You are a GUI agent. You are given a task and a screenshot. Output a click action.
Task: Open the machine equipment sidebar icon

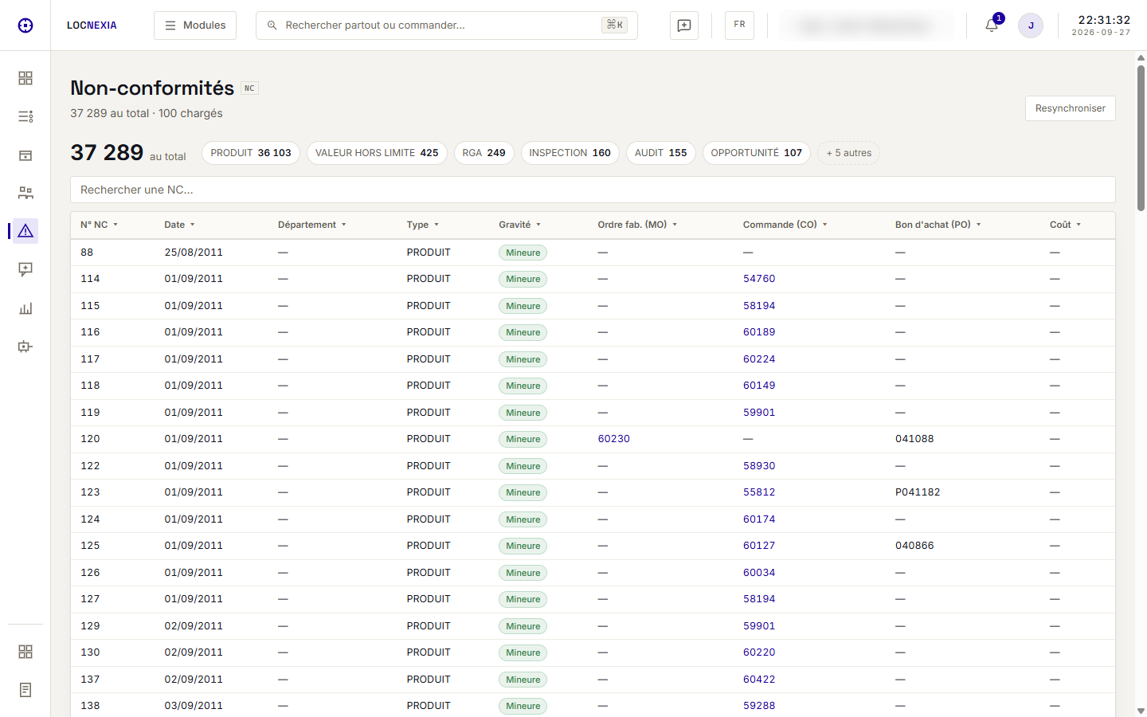click(25, 346)
